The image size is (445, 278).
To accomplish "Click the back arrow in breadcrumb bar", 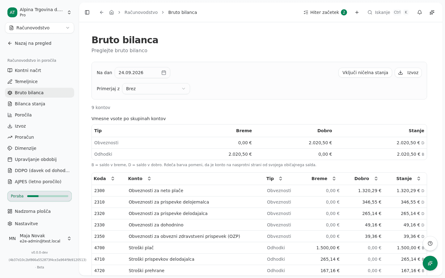I will 101,12.
